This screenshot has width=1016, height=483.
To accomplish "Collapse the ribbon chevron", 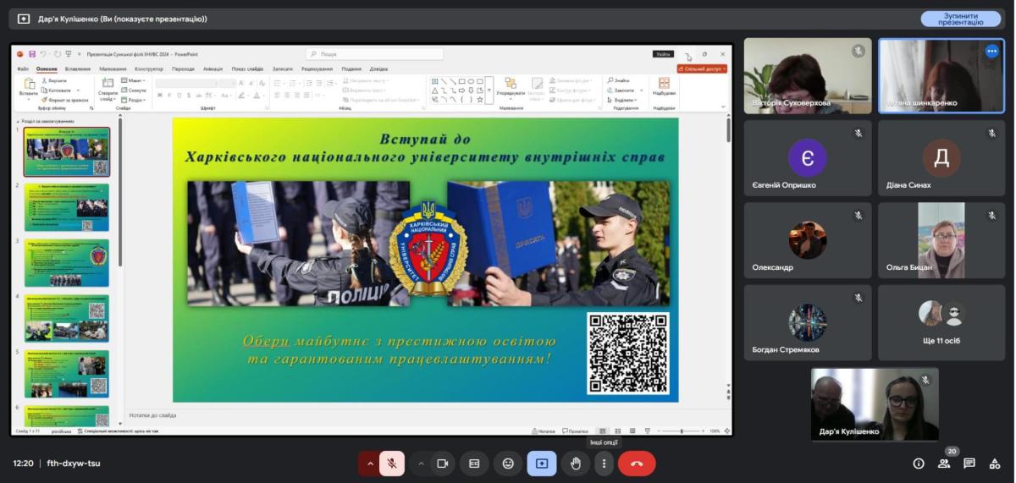I will click(723, 107).
